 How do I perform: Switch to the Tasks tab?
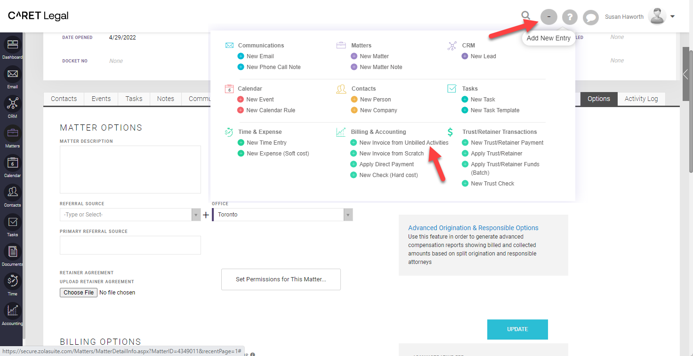click(134, 99)
